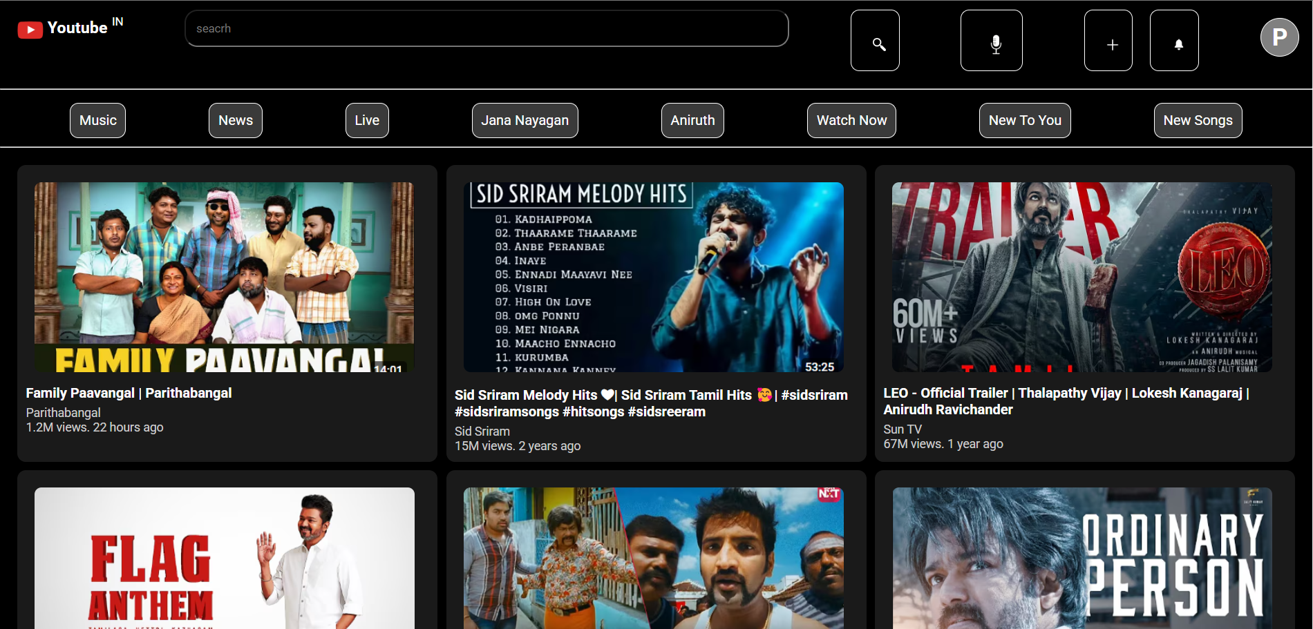This screenshot has width=1313, height=629.
Task: Click the Watch Now chip
Action: click(x=851, y=121)
